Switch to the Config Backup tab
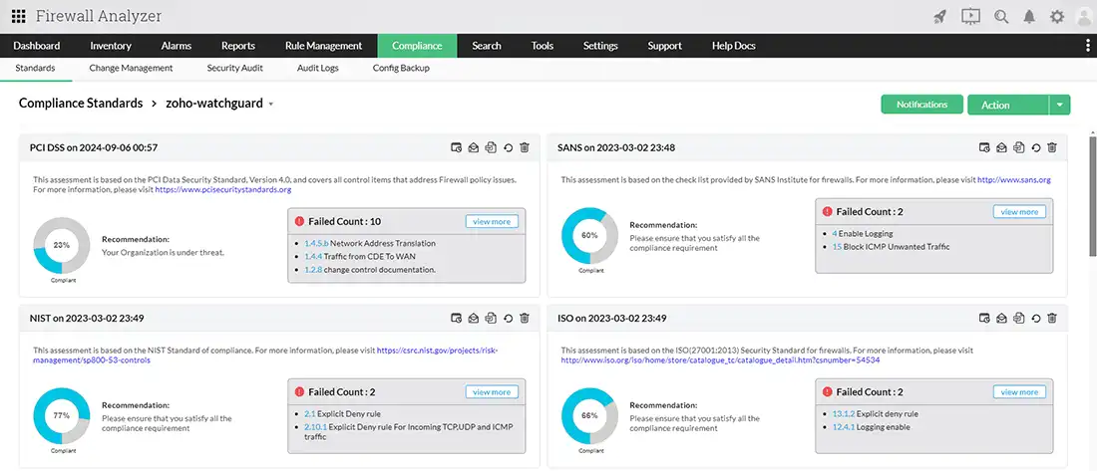 point(401,69)
